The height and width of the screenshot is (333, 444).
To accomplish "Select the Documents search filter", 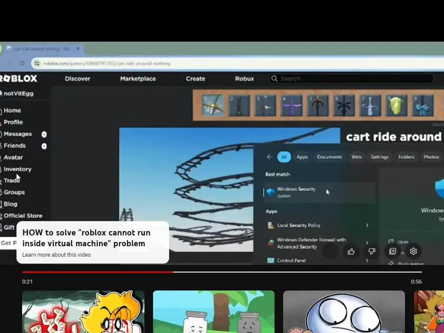I will click(x=330, y=157).
